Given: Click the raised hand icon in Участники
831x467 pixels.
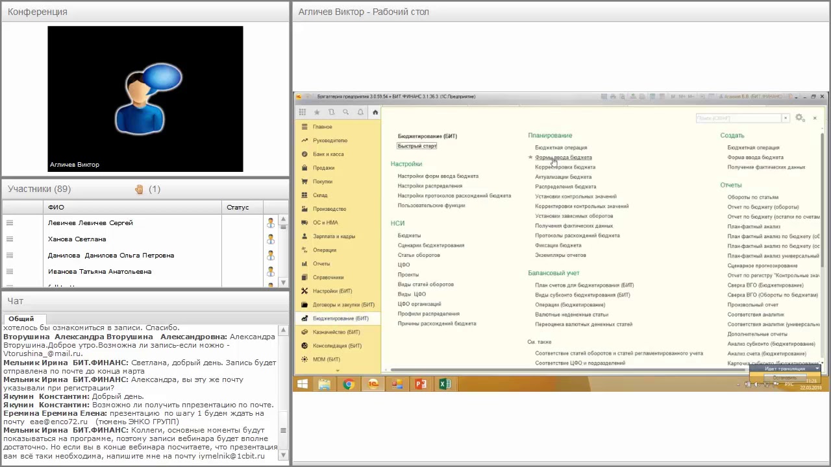Looking at the screenshot, I should 139,189.
